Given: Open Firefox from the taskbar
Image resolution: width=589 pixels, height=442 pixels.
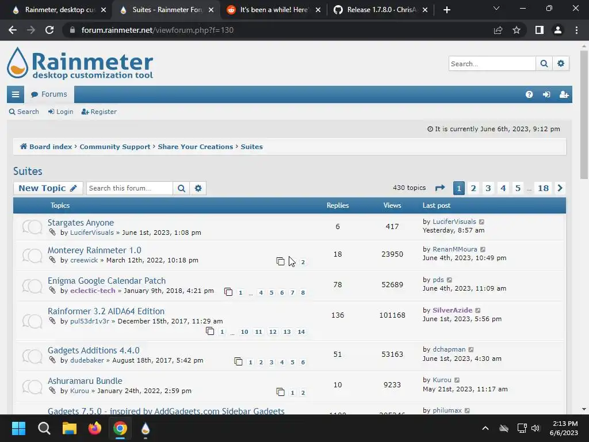Looking at the screenshot, I should click(95, 428).
